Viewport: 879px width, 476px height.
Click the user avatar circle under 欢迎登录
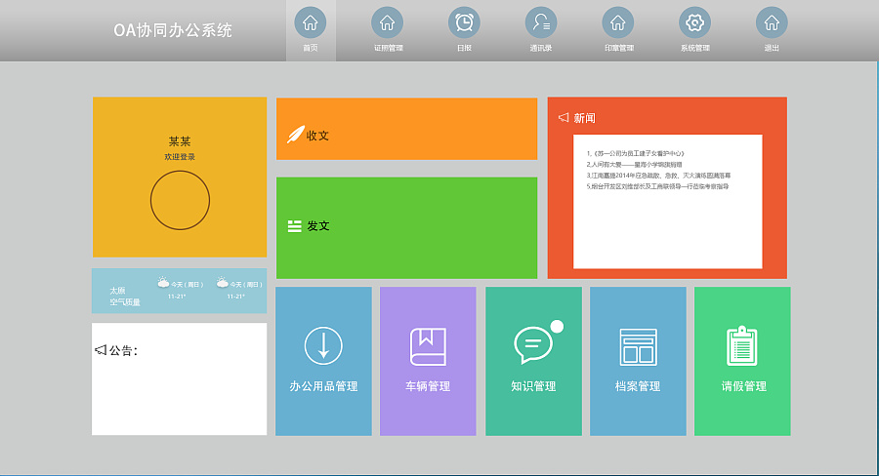tap(180, 200)
